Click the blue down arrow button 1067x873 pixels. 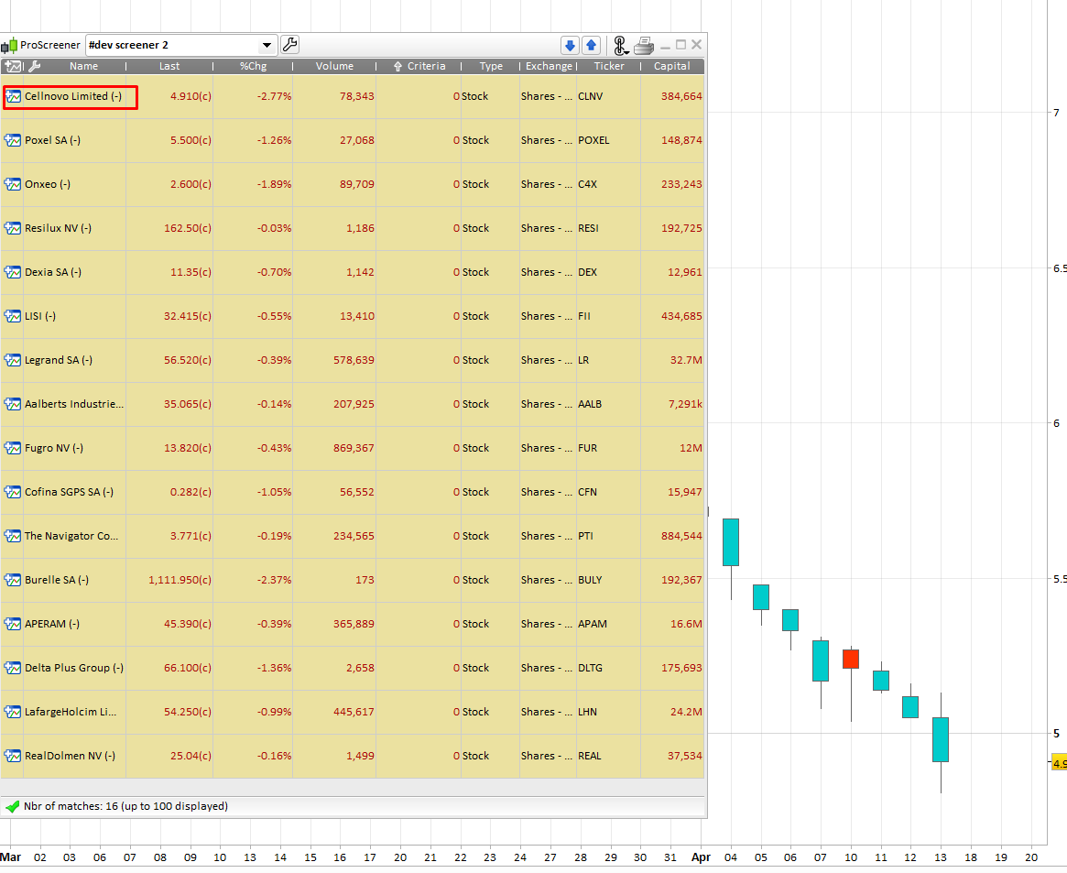click(570, 45)
